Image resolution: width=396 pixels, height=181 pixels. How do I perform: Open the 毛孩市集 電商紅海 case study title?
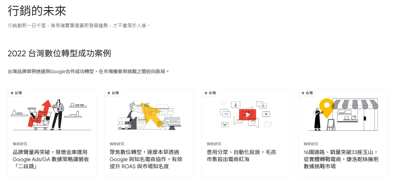(241, 156)
